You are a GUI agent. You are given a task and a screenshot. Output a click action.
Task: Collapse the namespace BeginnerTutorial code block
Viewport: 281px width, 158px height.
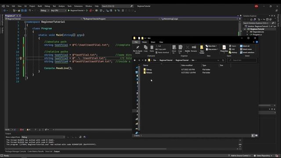point(25,22)
